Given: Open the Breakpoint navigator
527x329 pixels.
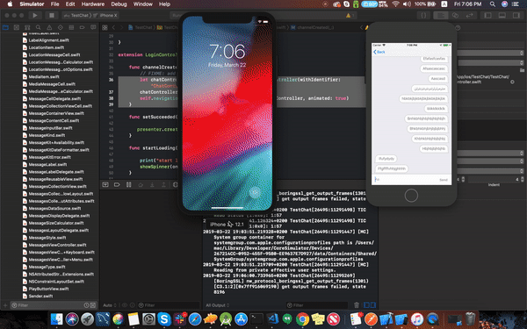Looking at the screenshot, I should 82,27.
